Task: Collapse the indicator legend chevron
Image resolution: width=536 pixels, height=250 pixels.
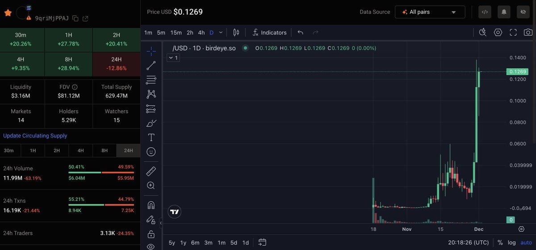Action: pyautogui.click(x=173, y=58)
